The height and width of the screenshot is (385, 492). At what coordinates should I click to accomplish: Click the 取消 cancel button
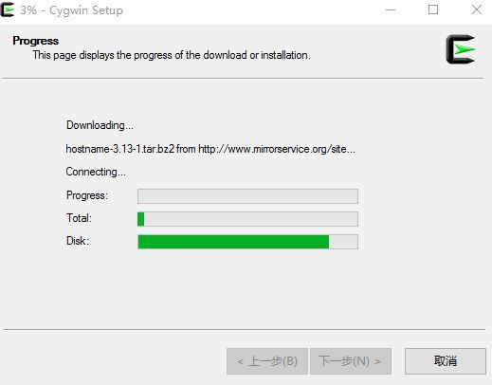point(446,361)
